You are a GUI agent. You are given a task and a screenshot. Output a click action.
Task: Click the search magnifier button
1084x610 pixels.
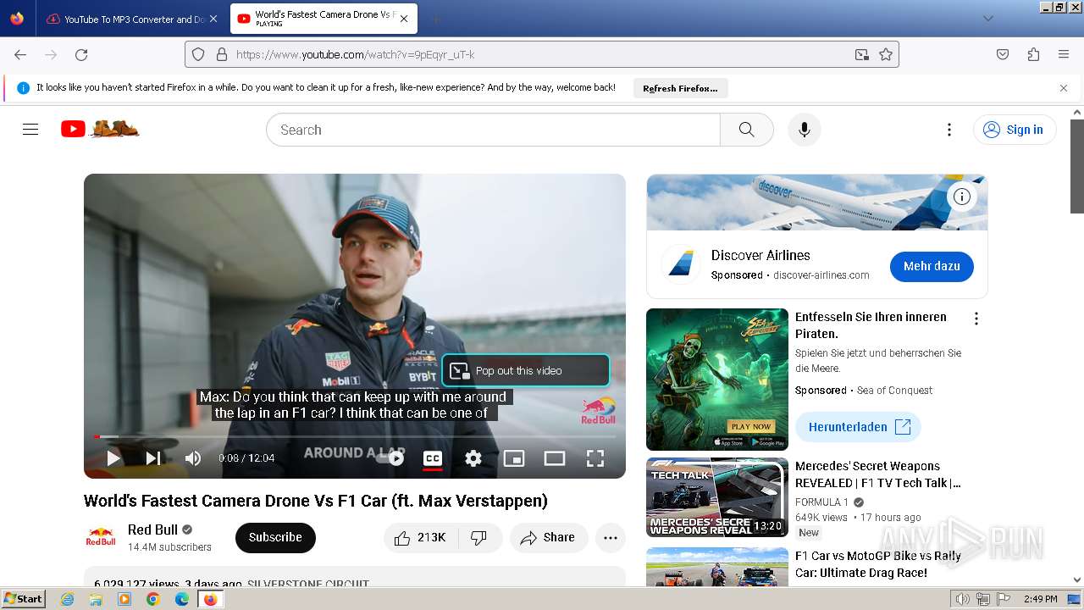pyautogui.click(x=746, y=130)
